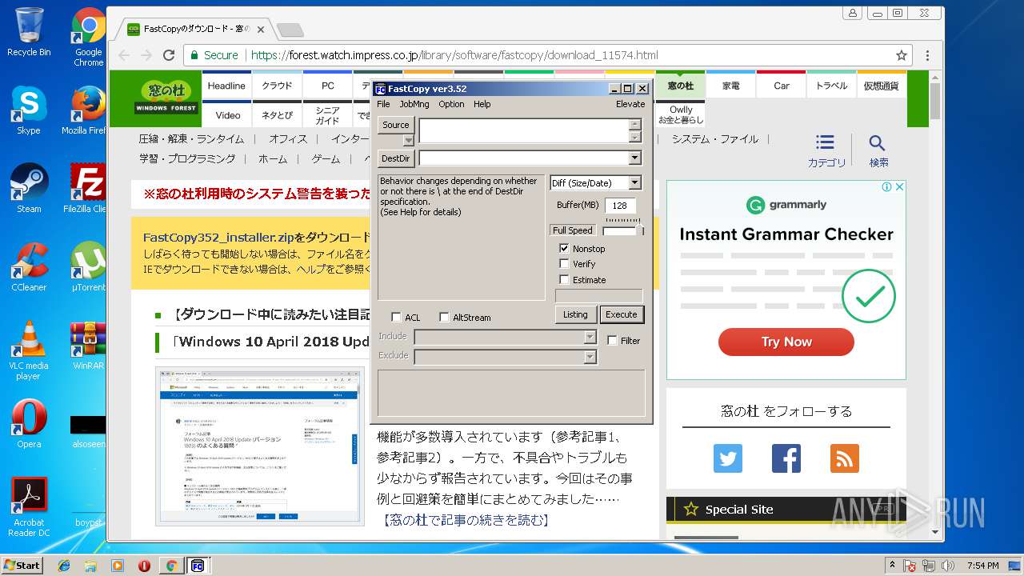Enable the Filter checkbox
The height and width of the screenshot is (576, 1024).
[613, 341]
